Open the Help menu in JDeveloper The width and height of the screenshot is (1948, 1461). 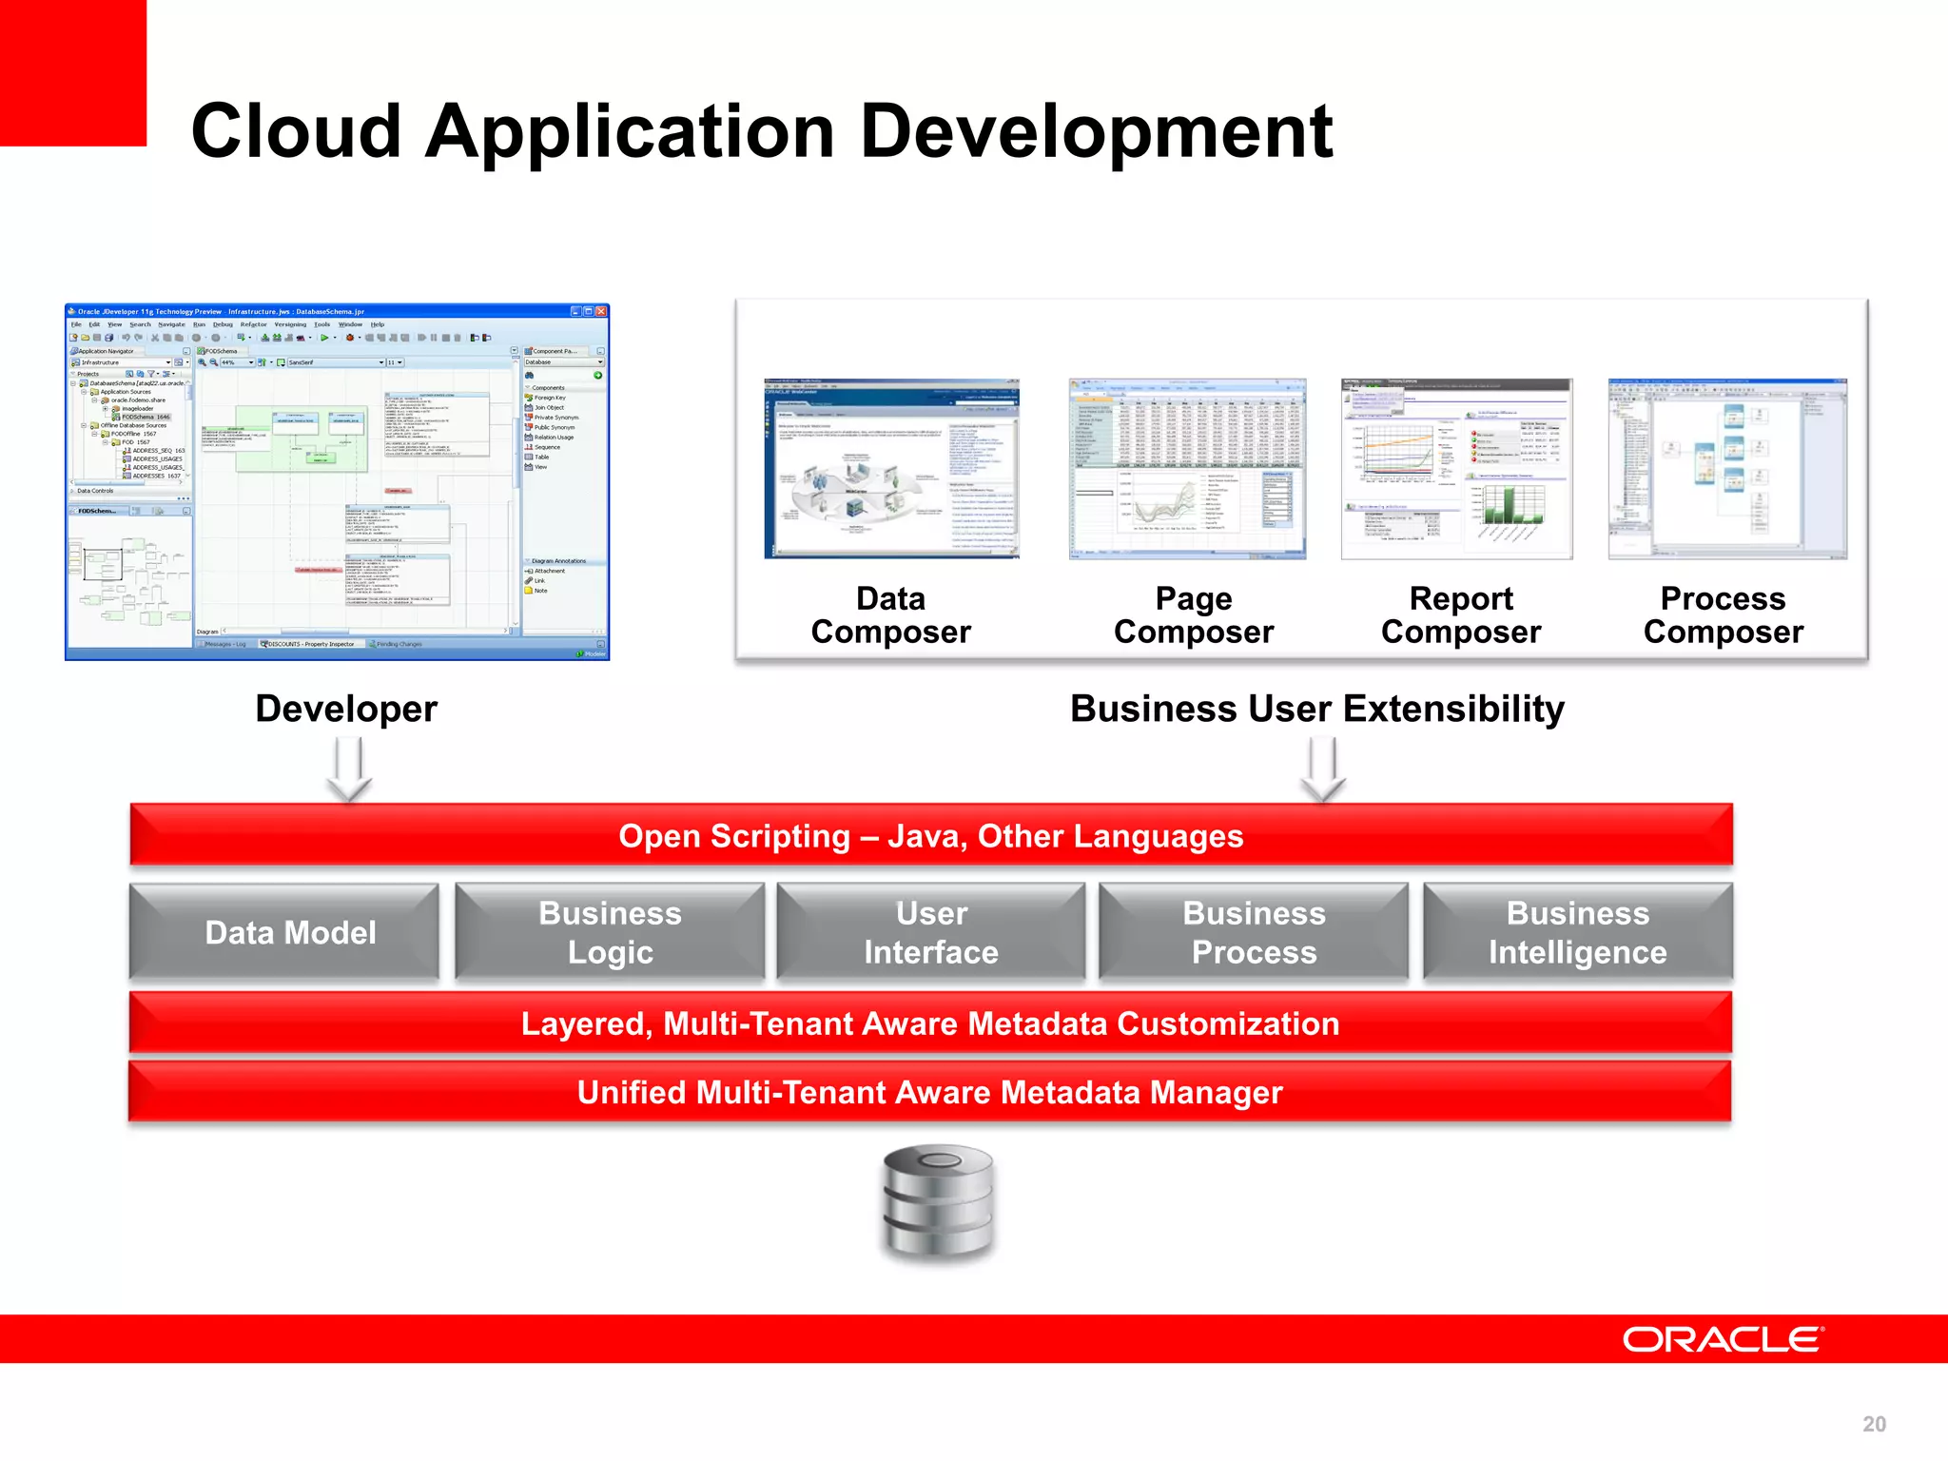378,324
